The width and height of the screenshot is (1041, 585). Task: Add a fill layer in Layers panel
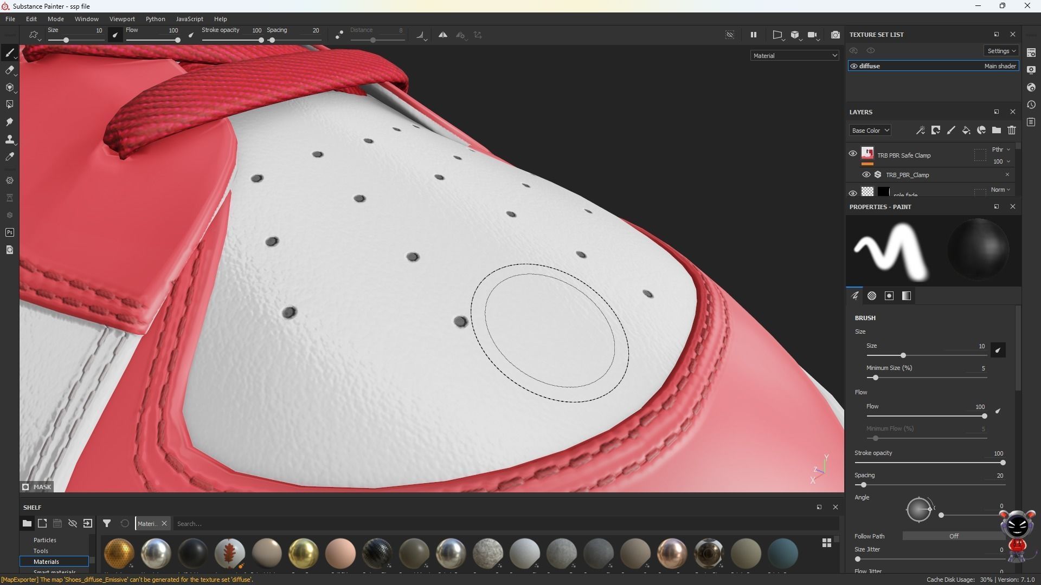click(x=966, y=130)
